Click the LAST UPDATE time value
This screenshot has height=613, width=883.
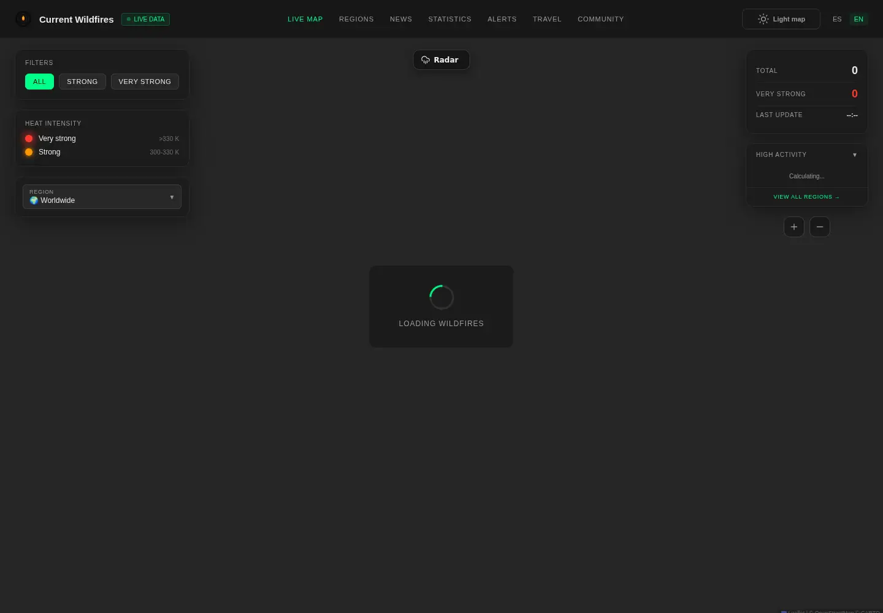click(x=852, y=115)
